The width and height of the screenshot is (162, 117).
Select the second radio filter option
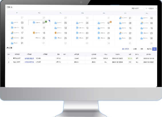click(132, 49)
